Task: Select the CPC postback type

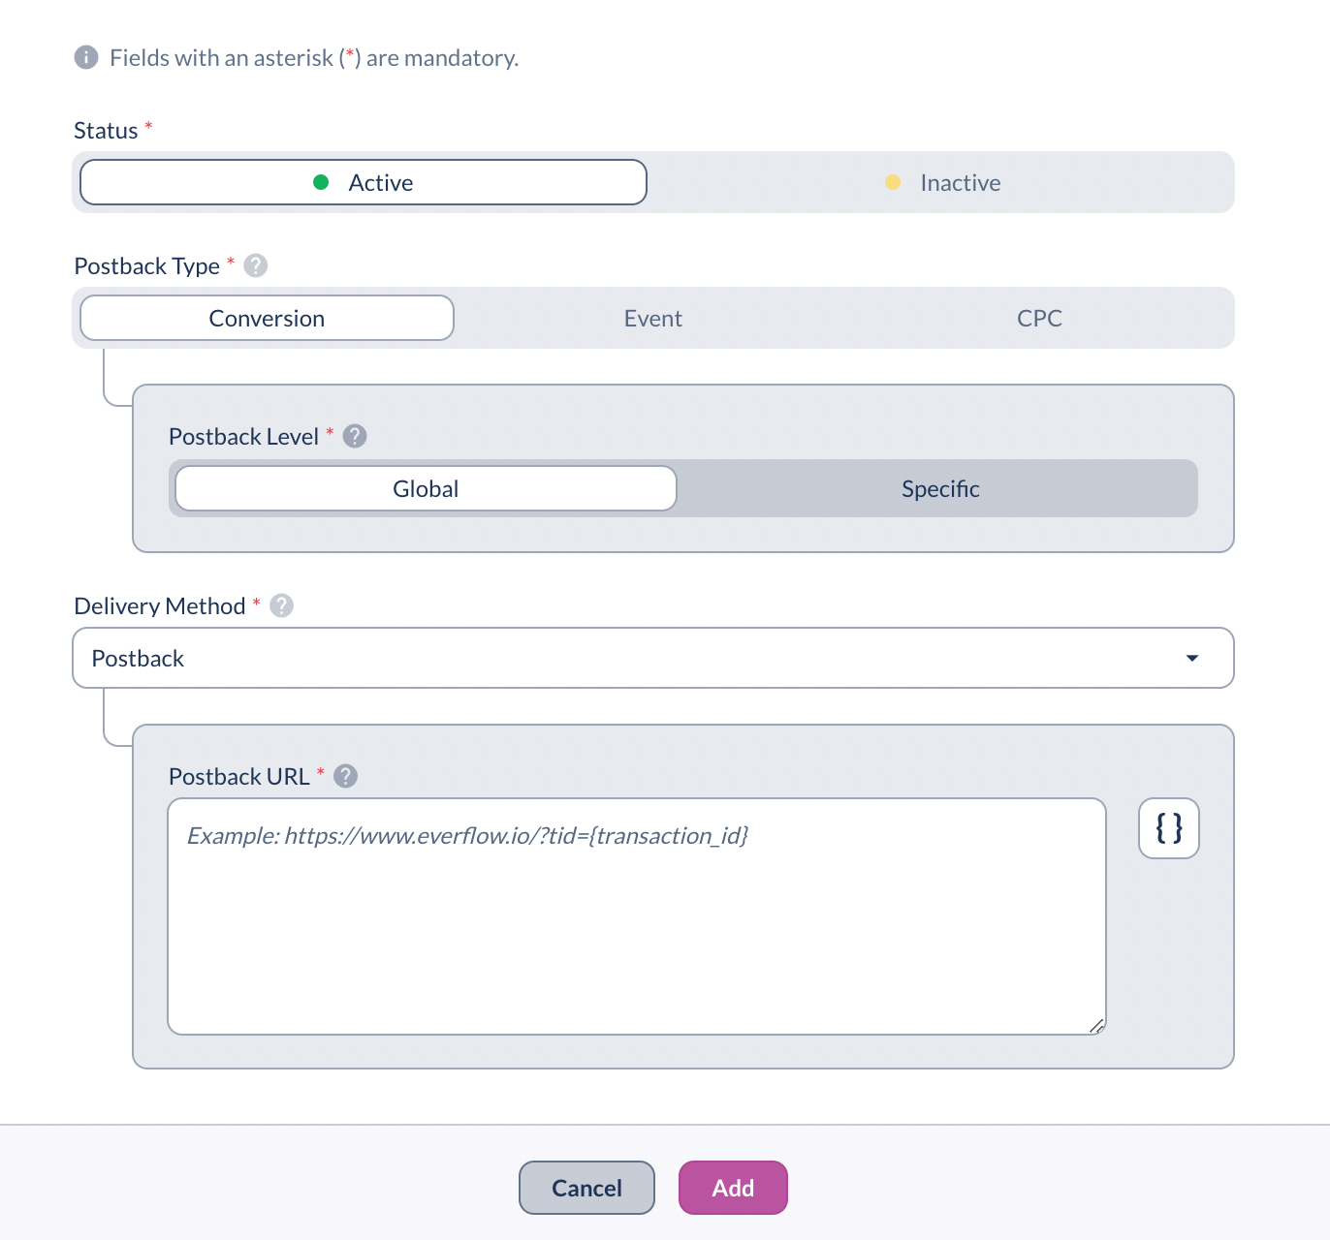Action: click(1039, 318)
